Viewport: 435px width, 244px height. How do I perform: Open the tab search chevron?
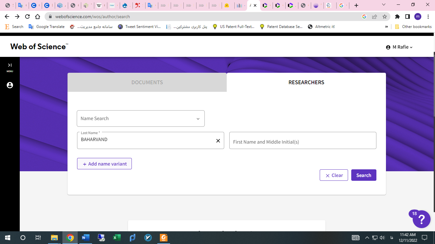[384, 5]
